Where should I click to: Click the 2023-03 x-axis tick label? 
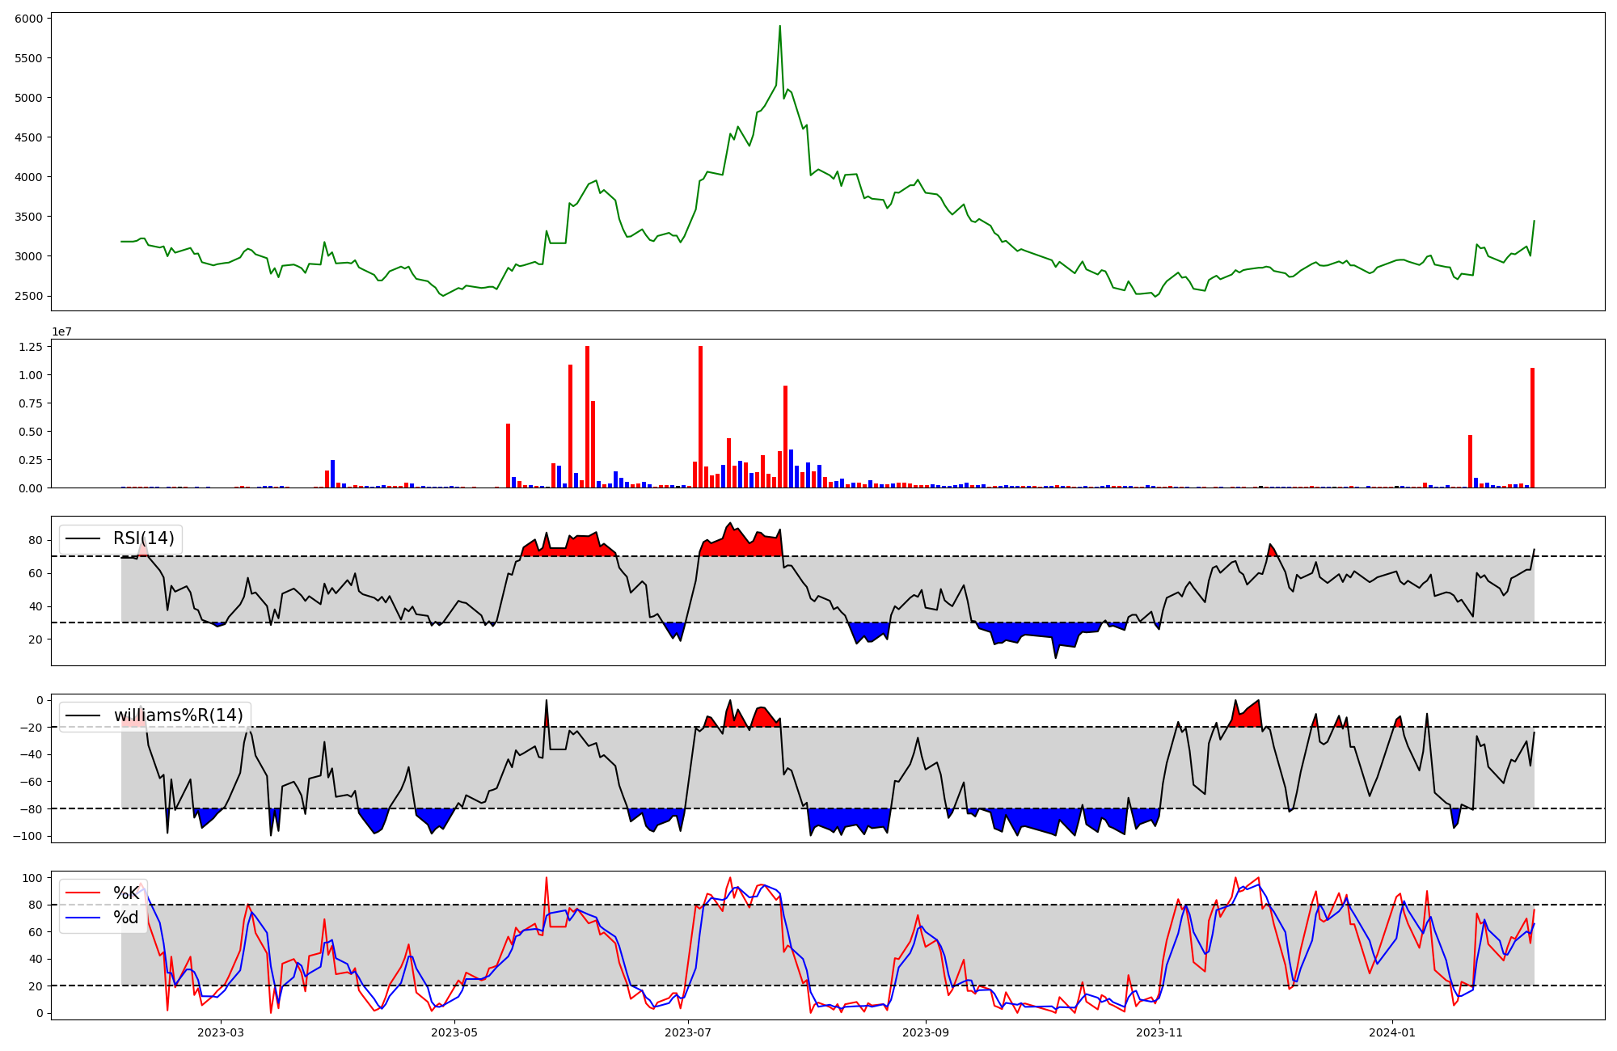tap(221, 1032)
